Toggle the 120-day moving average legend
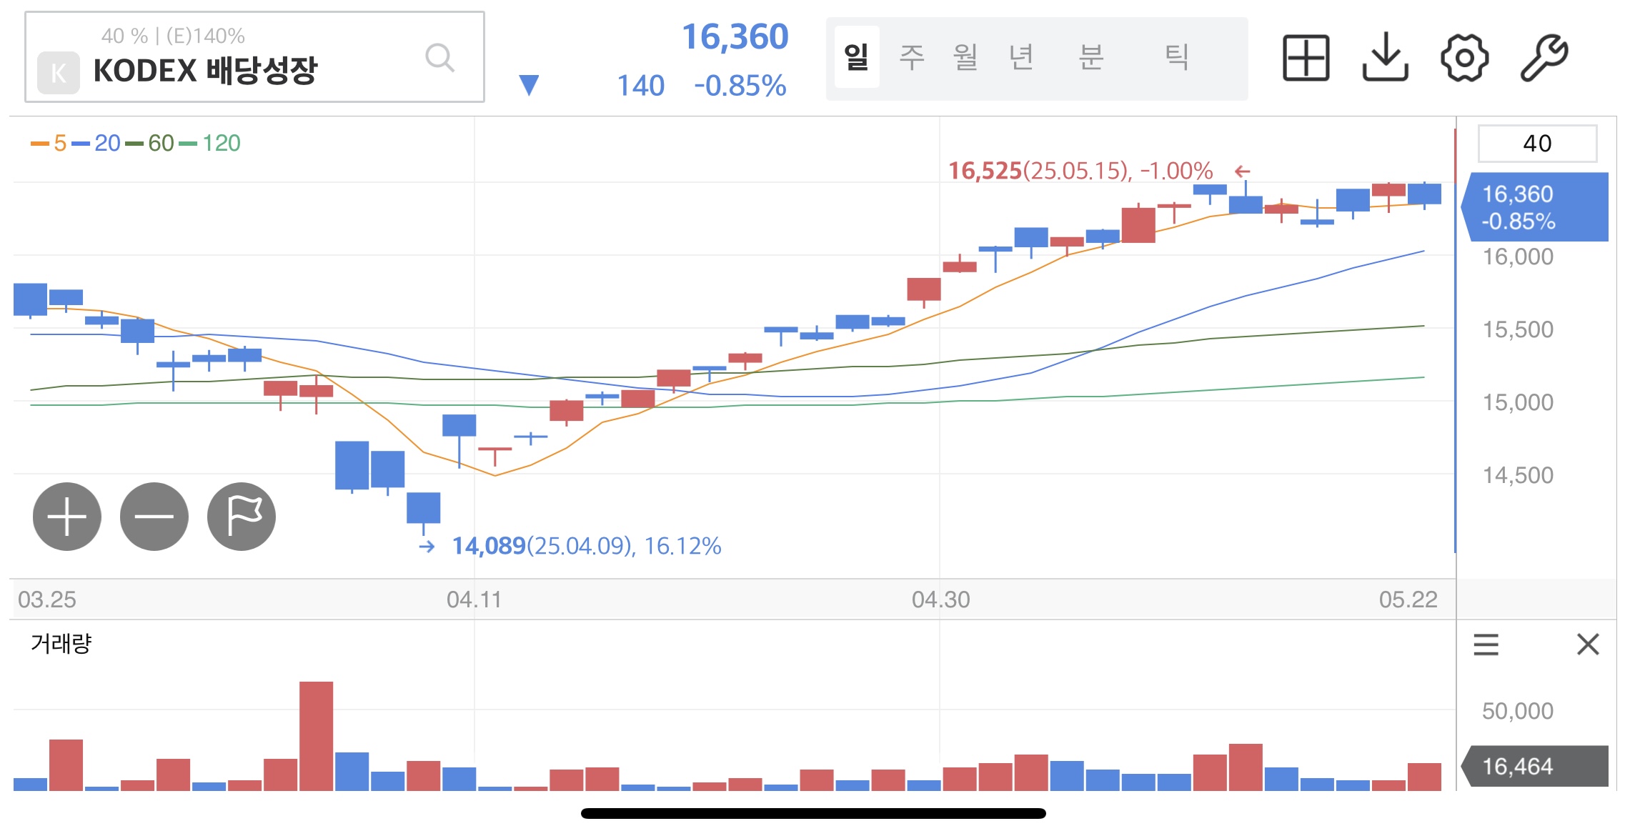The image size is (1635, 836). 210,144
